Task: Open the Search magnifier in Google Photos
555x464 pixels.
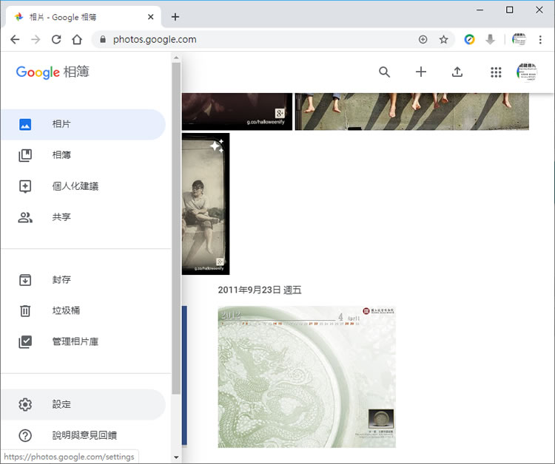Action: pyautogui.click(x=384, y=72)
